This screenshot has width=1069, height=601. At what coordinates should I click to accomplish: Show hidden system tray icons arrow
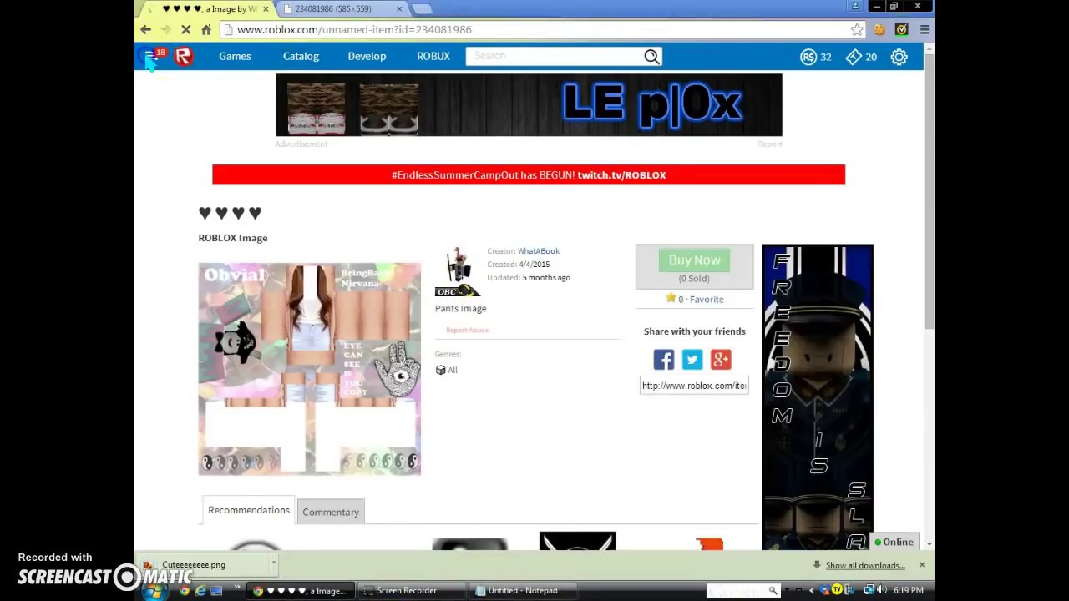(x=811, y=590)
